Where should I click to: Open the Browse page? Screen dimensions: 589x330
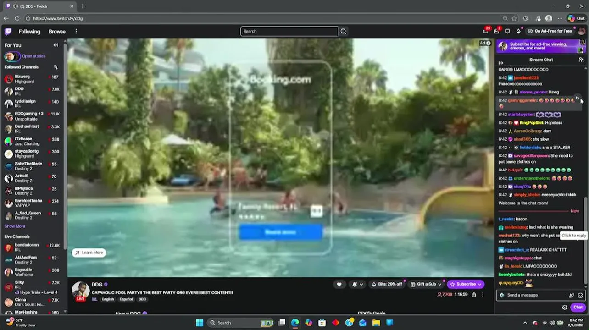click(x=57, y=32)
